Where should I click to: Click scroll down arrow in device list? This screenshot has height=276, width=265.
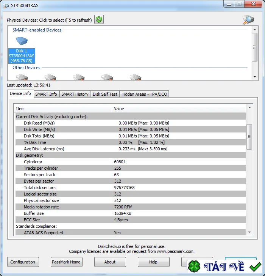255,77
